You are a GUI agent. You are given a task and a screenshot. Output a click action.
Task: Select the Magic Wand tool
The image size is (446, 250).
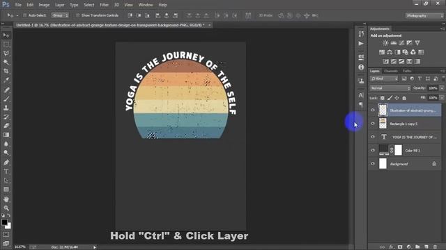[x=6, y=62]
